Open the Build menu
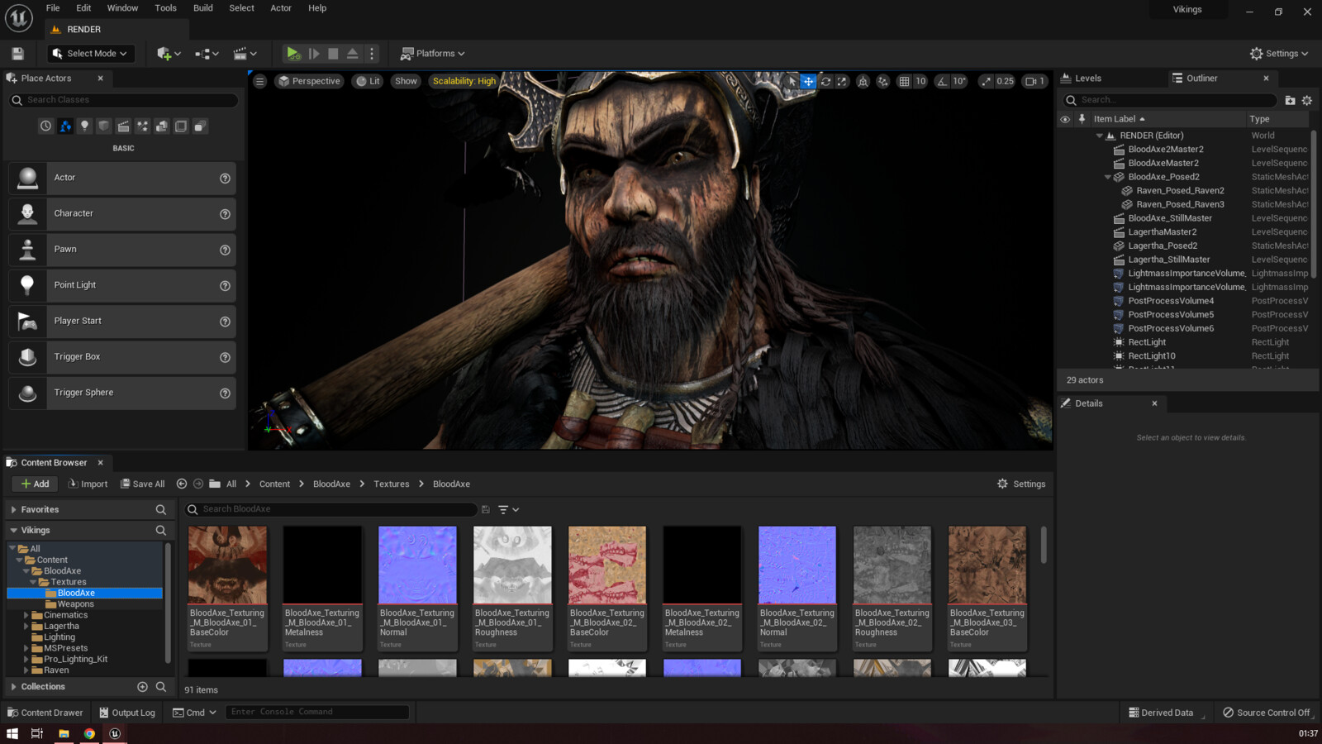 (x=203, y=8)
